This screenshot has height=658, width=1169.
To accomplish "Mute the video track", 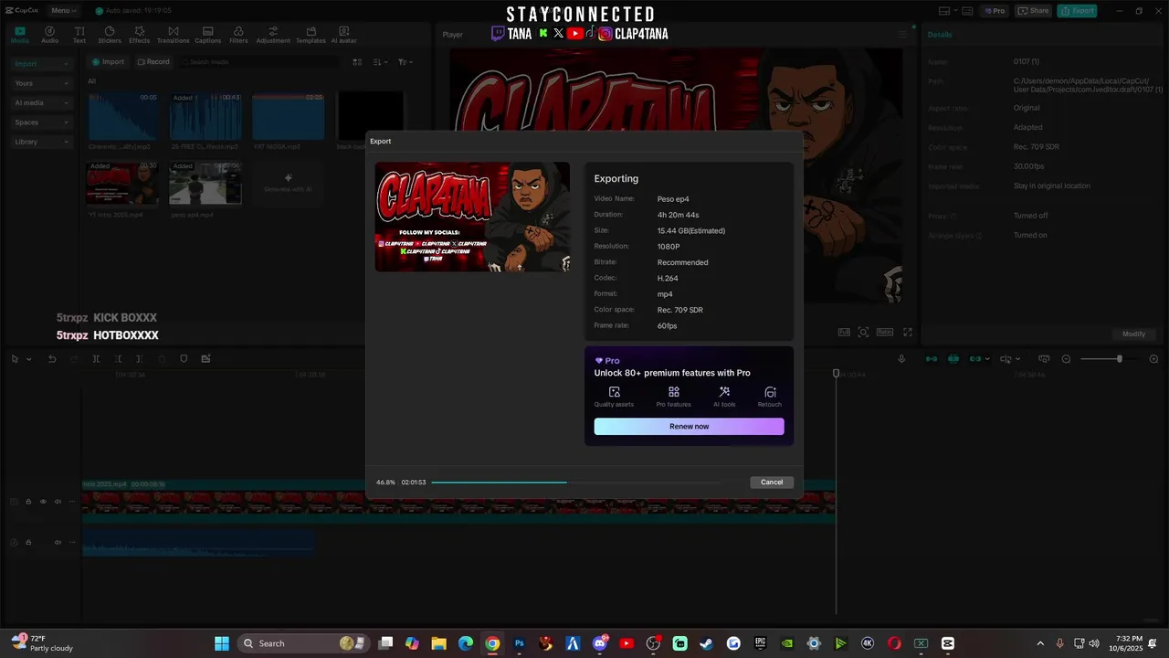I will (x=58, y=502).
